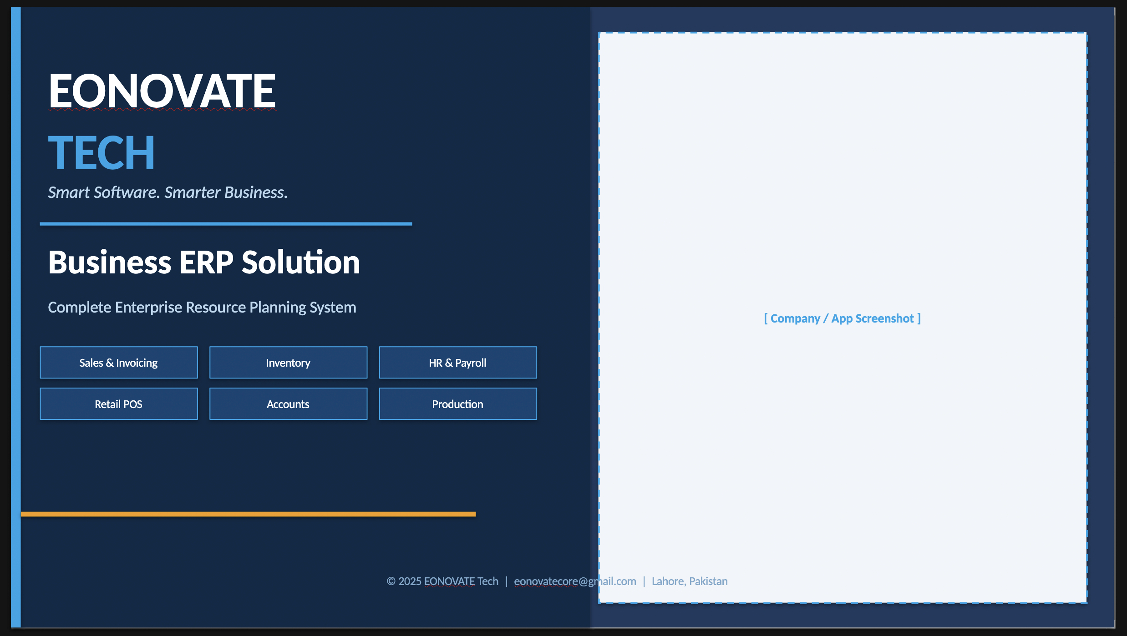The image size is (1127, 636).
Task: Click the Smart Software tagline text
Action: coord(168,192)
